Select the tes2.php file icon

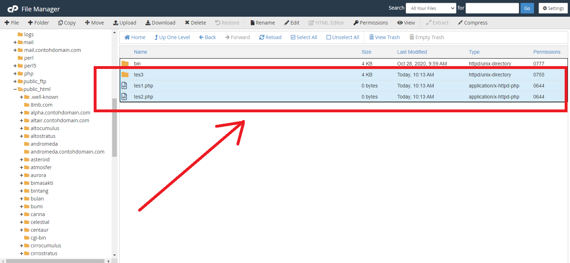[124, 97]
